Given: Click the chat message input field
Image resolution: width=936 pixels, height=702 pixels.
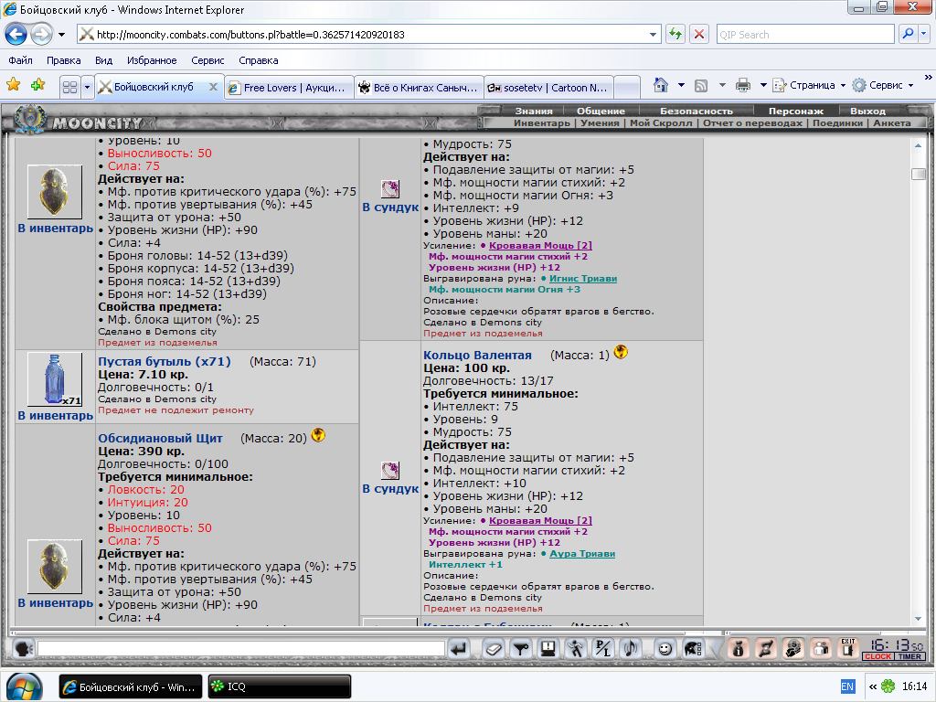Looking at the screenshot, I should (241, 648).
